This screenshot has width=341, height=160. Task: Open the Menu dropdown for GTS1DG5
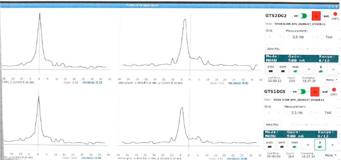(x=329, y=155)
